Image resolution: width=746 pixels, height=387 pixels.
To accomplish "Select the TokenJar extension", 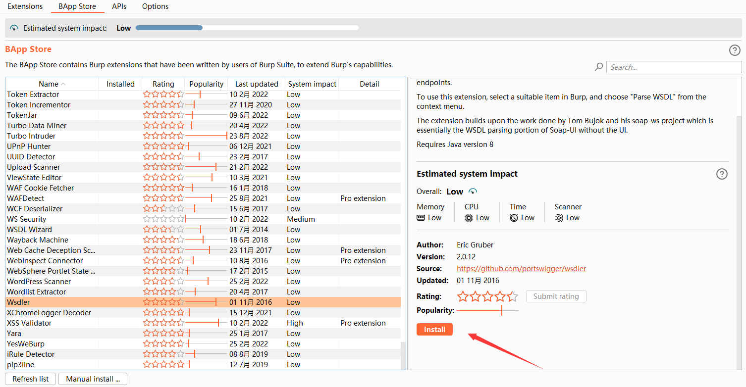I will (x=203, y=115).
